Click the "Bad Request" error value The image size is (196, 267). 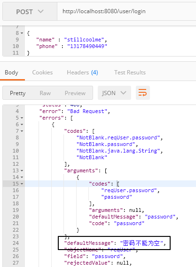coord(87,111)
